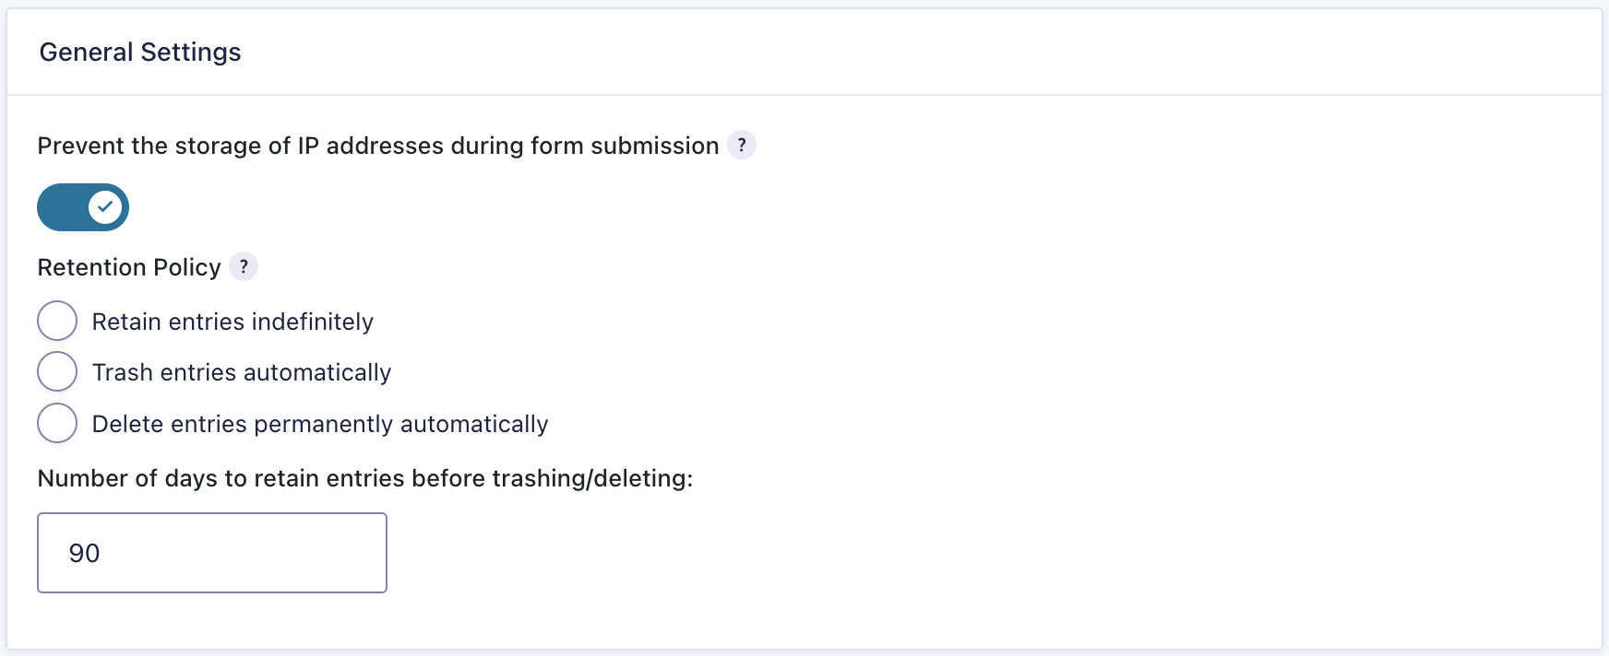Click the Retention Policy label
Screen dimensions: 1609x656
129,267
